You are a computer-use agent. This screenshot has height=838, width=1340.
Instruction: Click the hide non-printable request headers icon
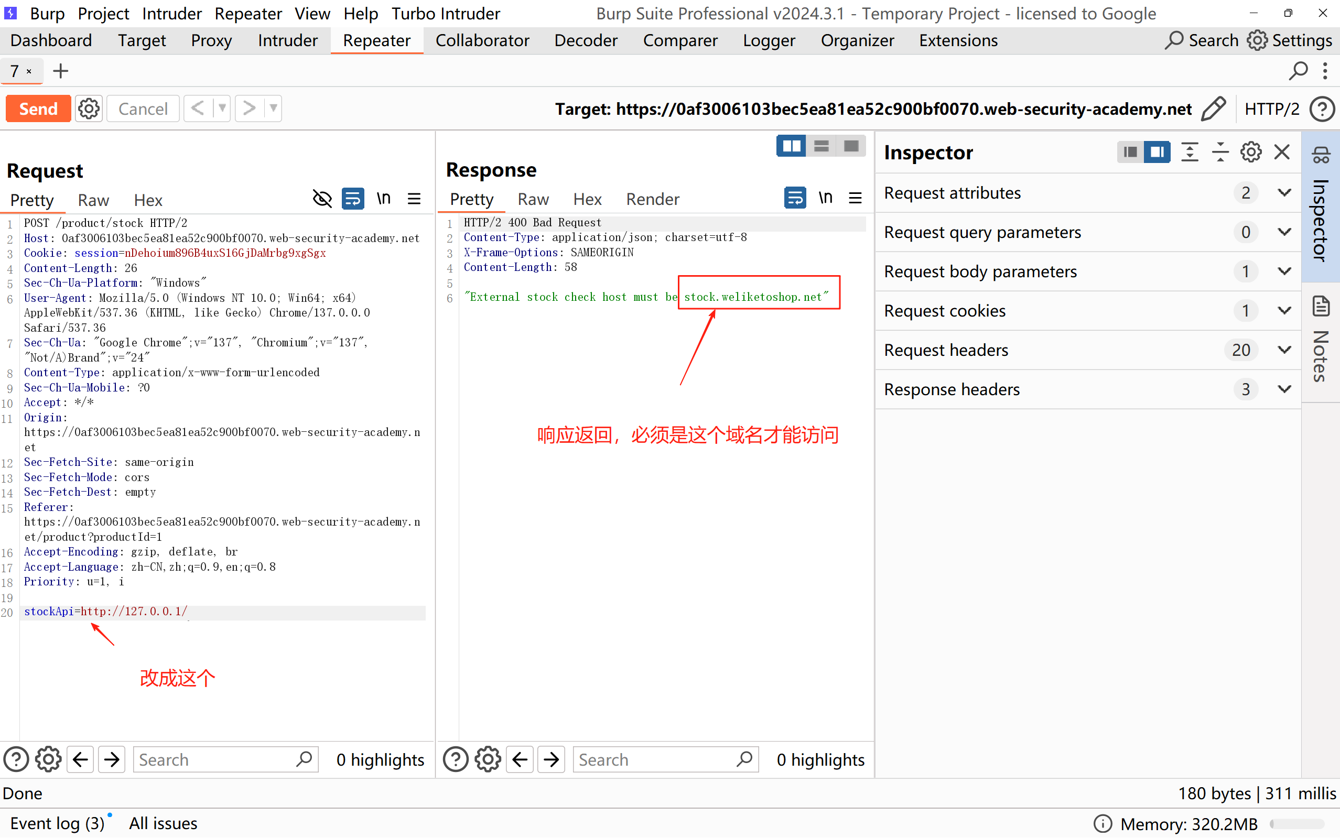[322, 199]
